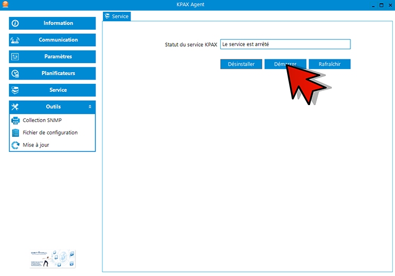
Task: Open the Communication section
Action: point(53,40)
